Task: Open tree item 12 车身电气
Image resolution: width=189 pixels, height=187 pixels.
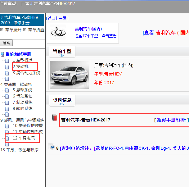Action: pos(24,138)
